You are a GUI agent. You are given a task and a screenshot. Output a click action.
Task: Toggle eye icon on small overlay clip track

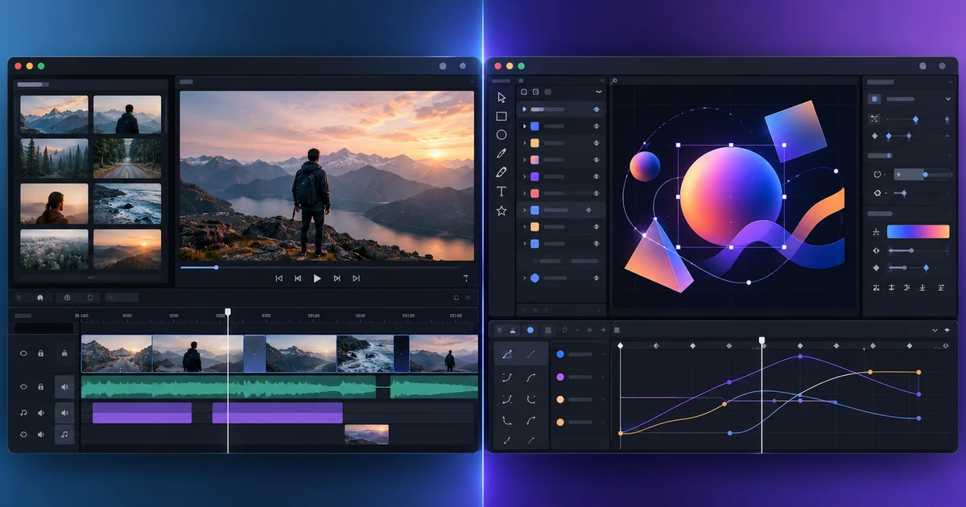pos(23,435)
